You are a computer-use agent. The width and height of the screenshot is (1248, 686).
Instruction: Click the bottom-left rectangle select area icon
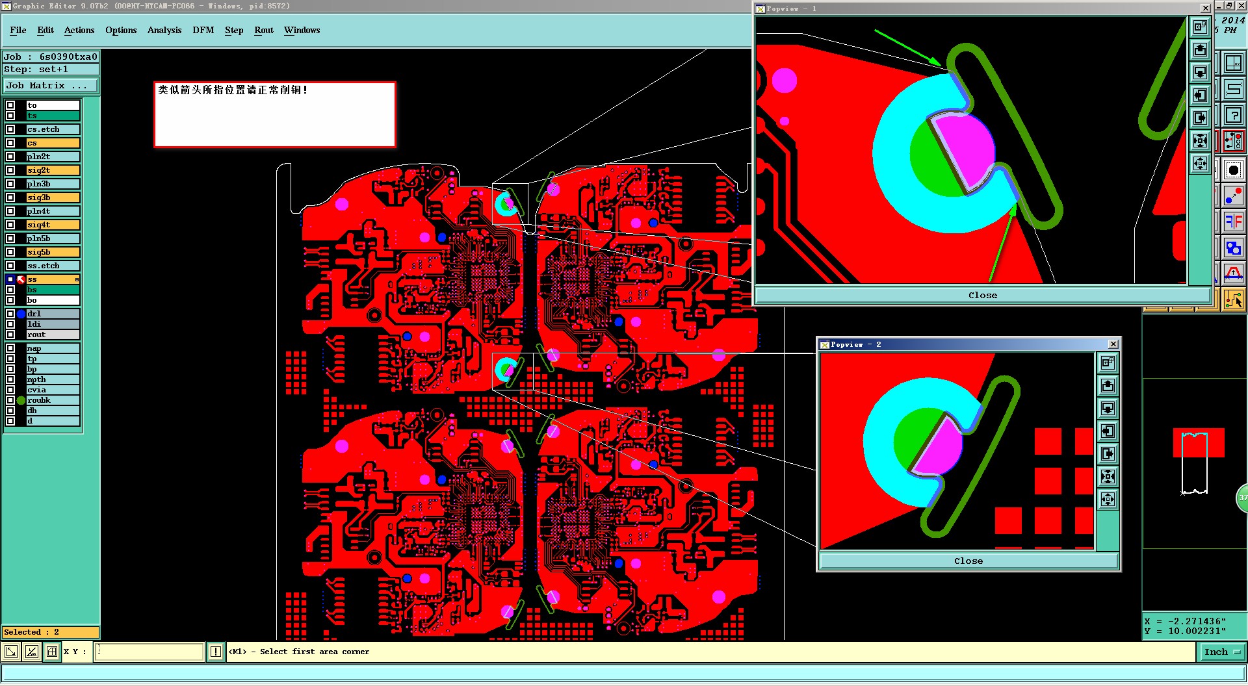pos(11,652)
